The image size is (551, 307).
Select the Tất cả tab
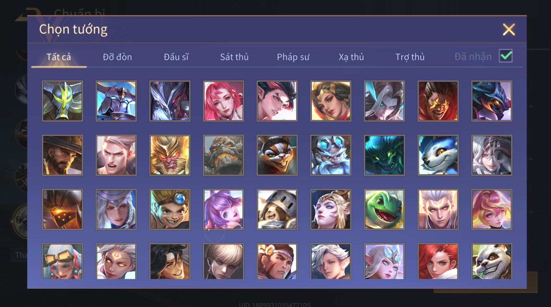(x=59, y=57)
